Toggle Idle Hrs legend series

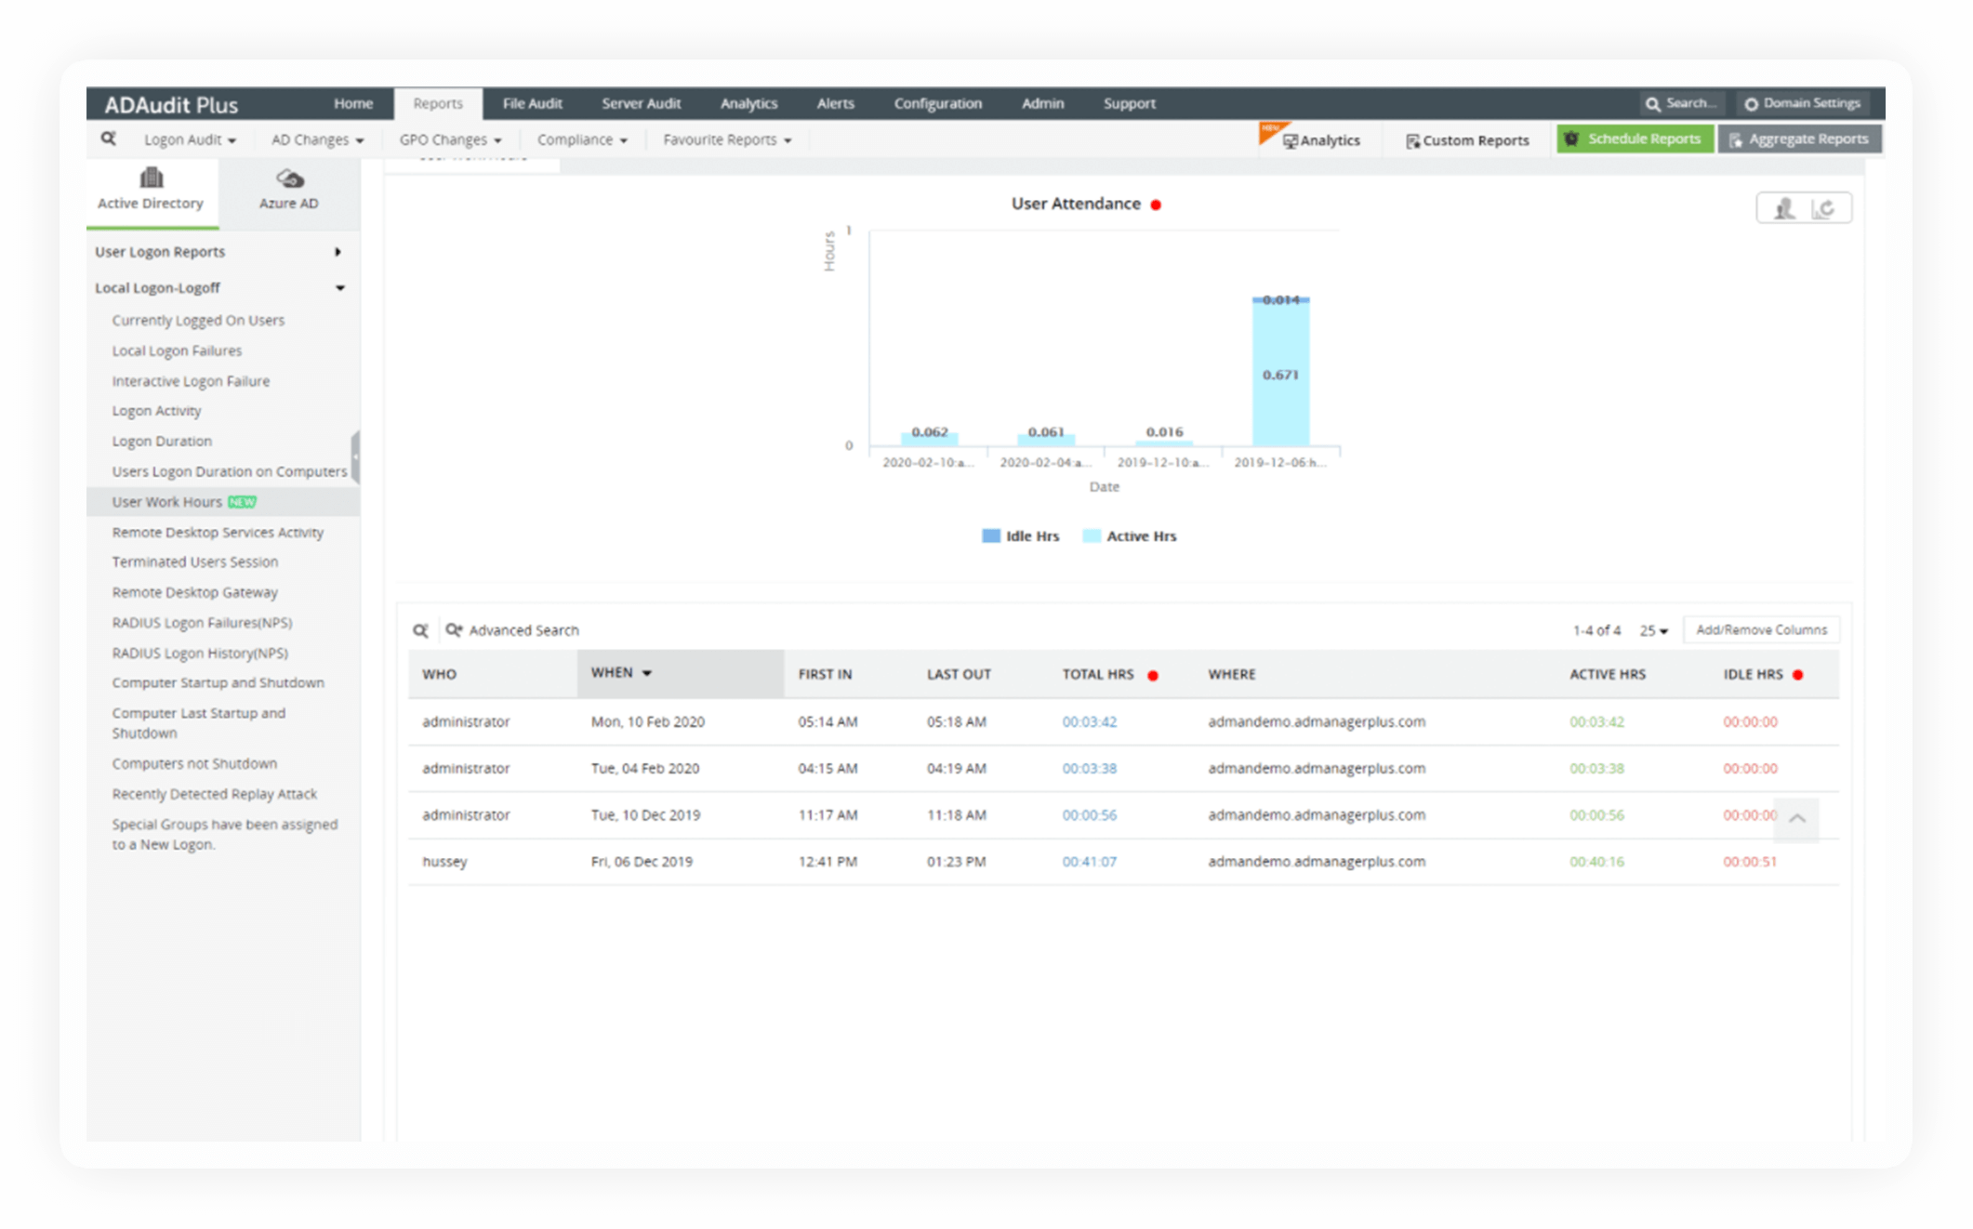pyautogui.click(x=1021, y=536)
